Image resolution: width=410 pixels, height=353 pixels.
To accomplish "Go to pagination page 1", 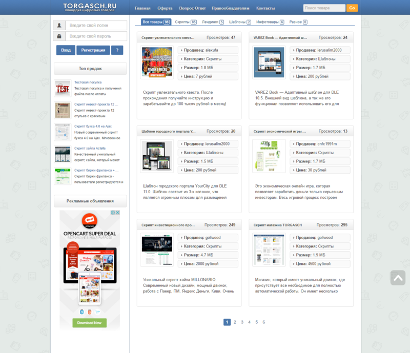I will (227, 322).
